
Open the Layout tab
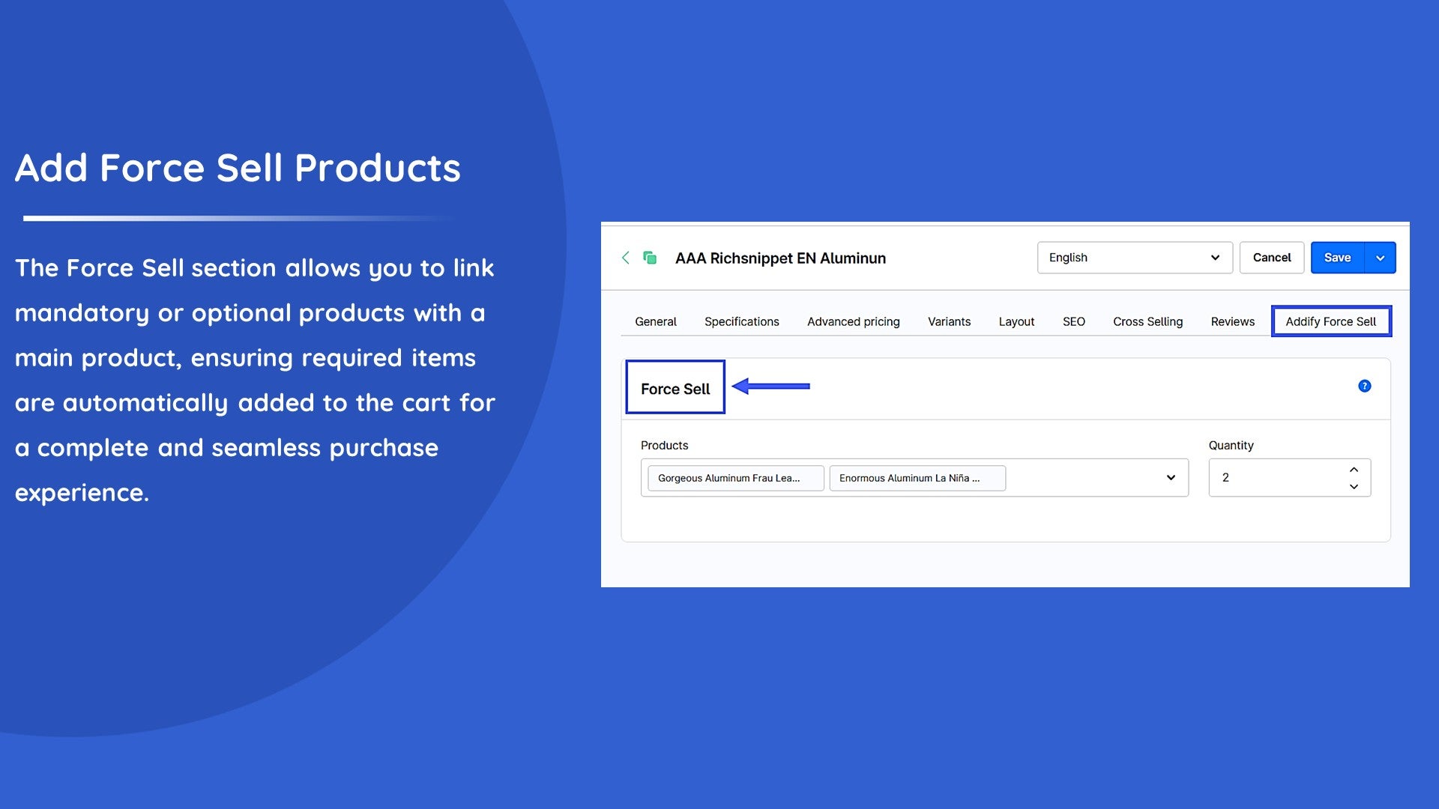tap(1016, 321)
